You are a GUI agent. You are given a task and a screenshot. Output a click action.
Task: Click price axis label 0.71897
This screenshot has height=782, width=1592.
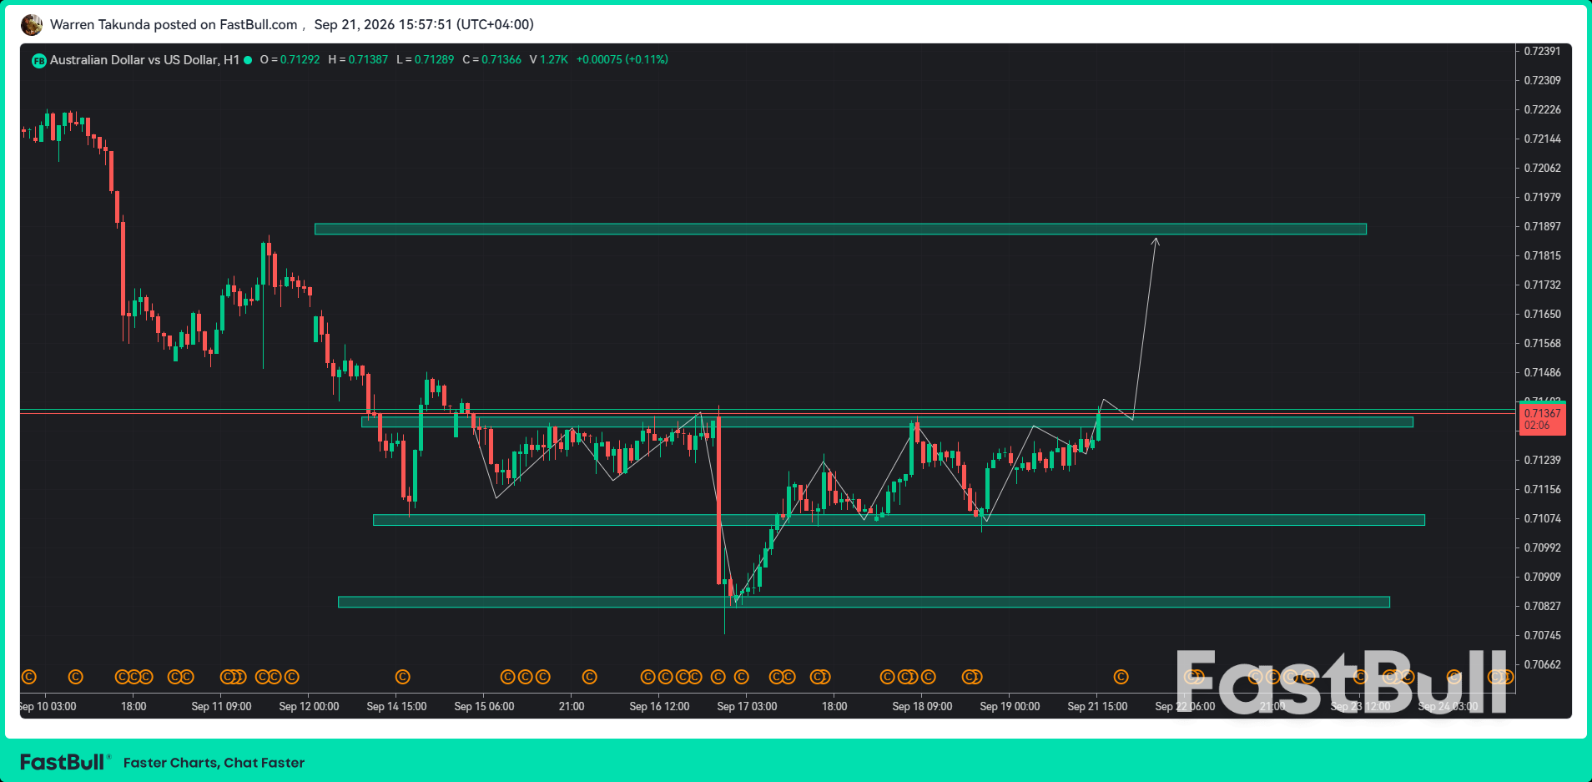tap(1542, 226)
